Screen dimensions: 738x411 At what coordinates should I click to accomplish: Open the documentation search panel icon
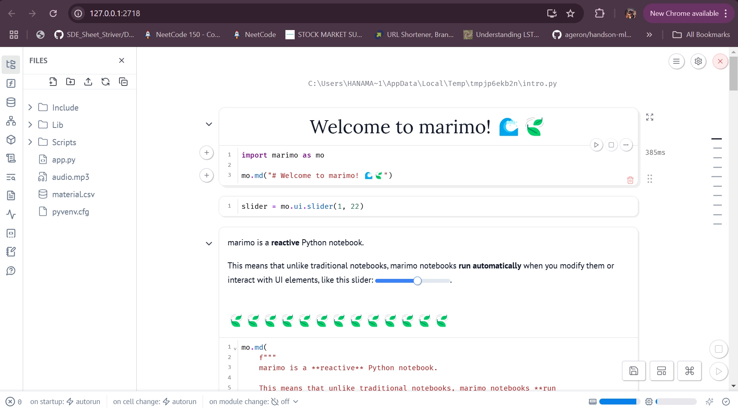11,177
